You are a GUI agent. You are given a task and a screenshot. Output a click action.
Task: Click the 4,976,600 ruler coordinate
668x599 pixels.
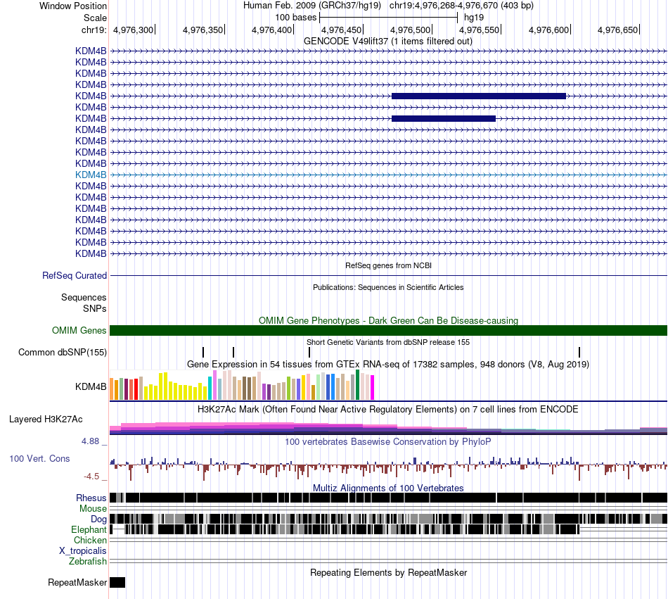pos(548,30)
